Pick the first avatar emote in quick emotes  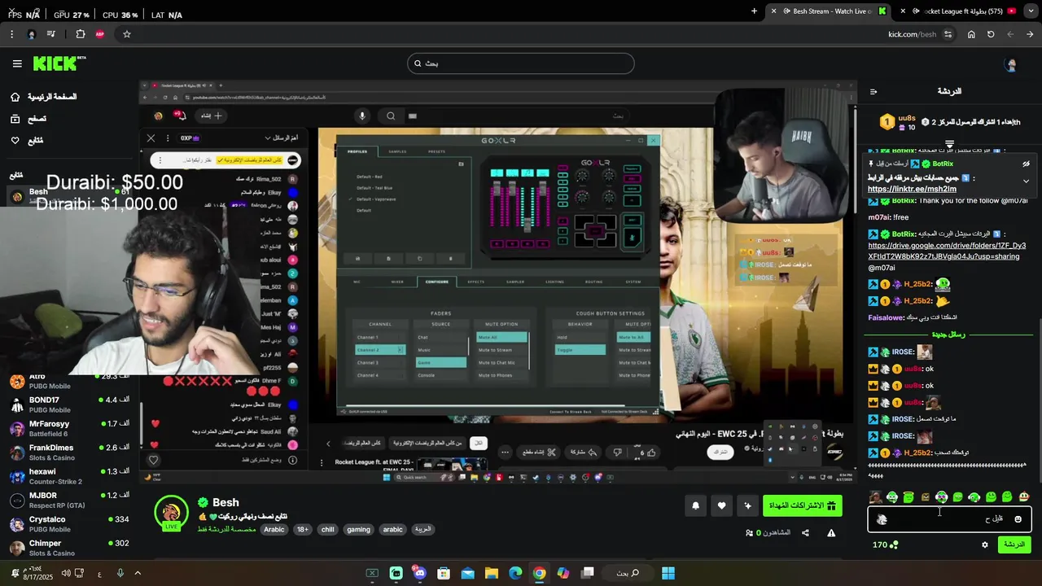point(875,497)
